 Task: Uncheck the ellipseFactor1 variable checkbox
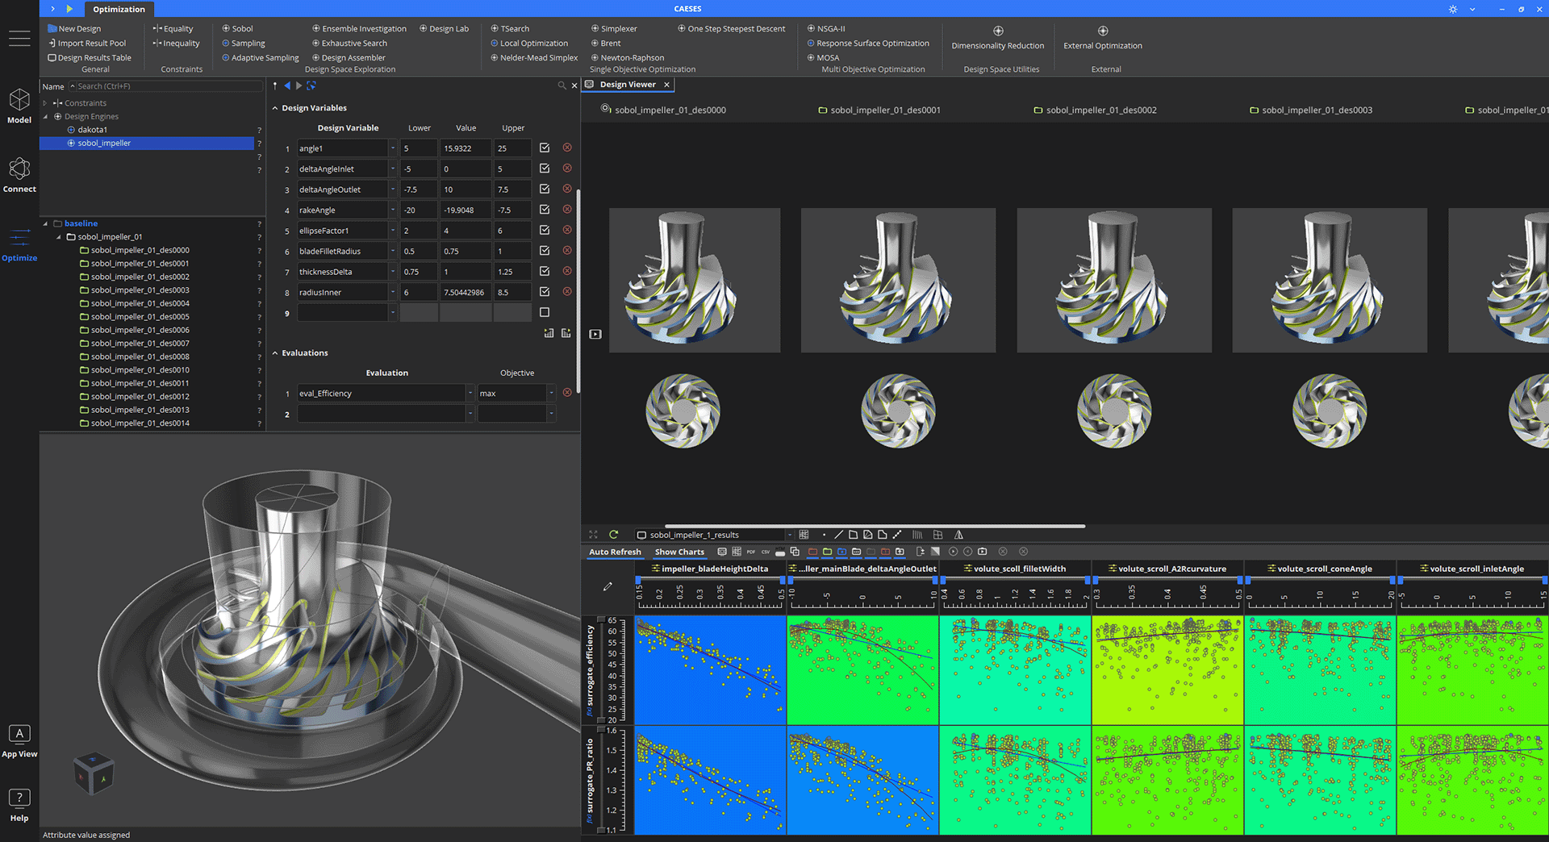[545, 230]
